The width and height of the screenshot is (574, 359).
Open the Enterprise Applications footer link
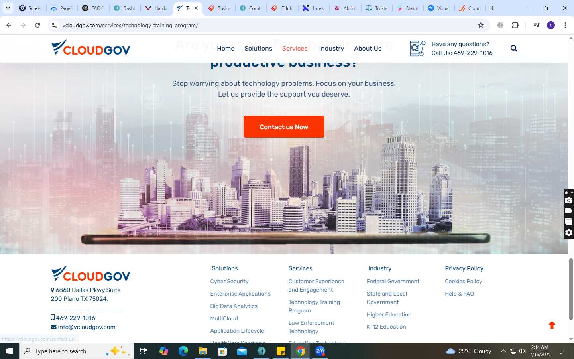point(240,294)
